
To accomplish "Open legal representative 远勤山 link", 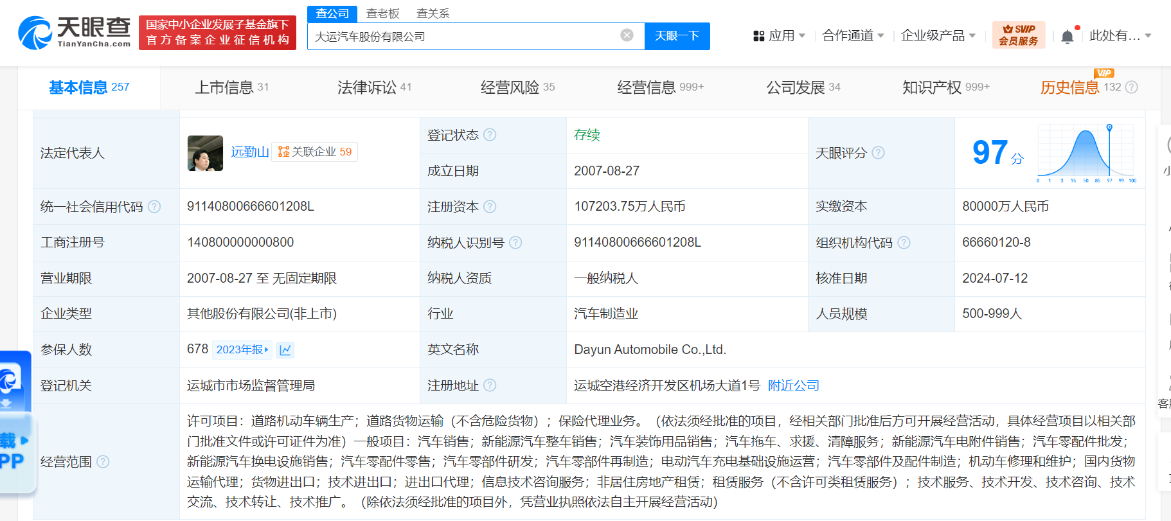I will (x=249, y=152).
